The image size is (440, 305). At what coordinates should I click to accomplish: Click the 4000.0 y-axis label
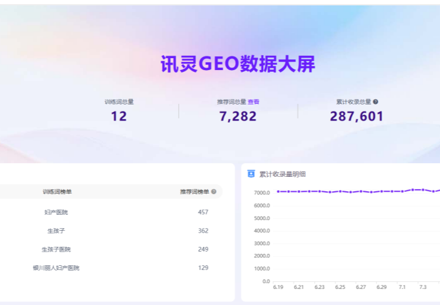click(262, 231)
